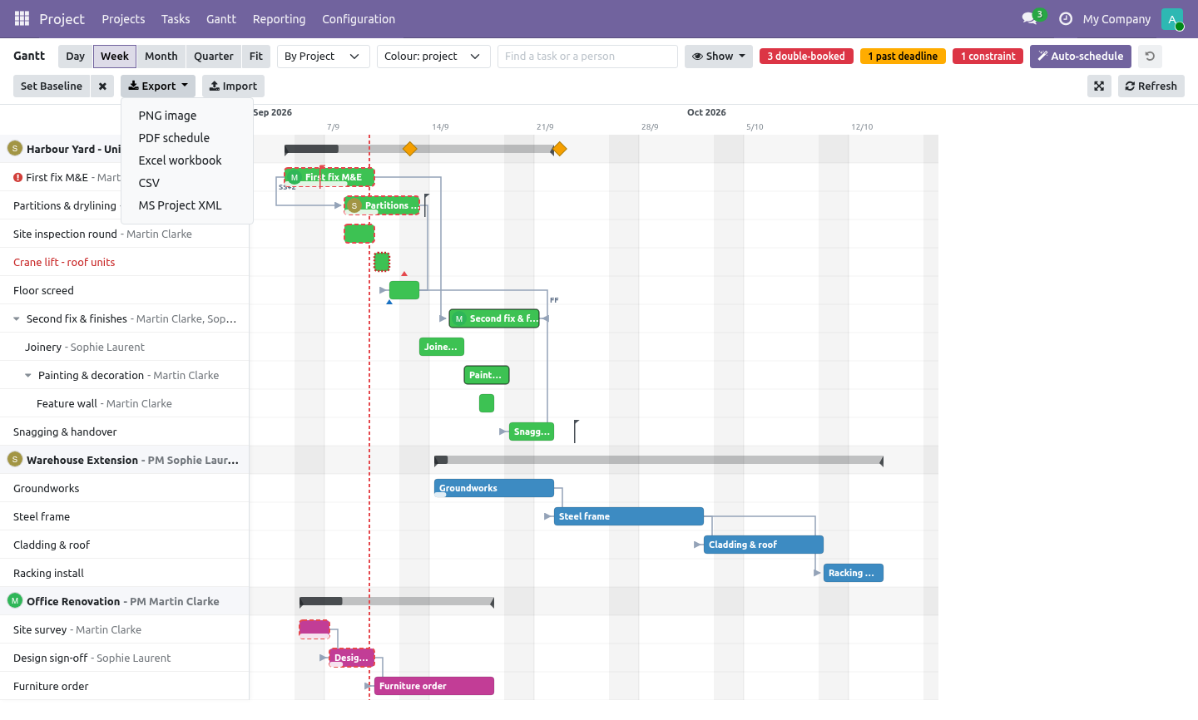Click the magic wand Auto-schedule button

[x=1081, y=57]
